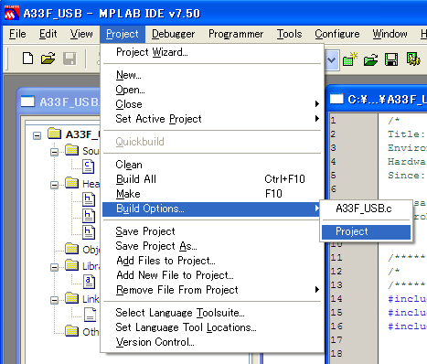Open the Window menu
The height and width of the screenshot is (364, 427).
pos(390,34)
